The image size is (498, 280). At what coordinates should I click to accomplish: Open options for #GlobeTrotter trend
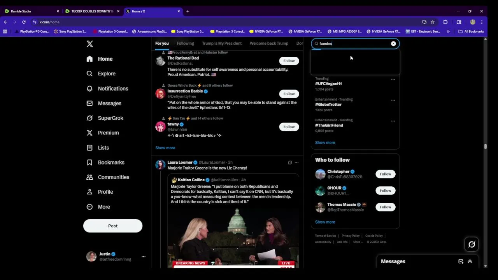click(393, 100)
